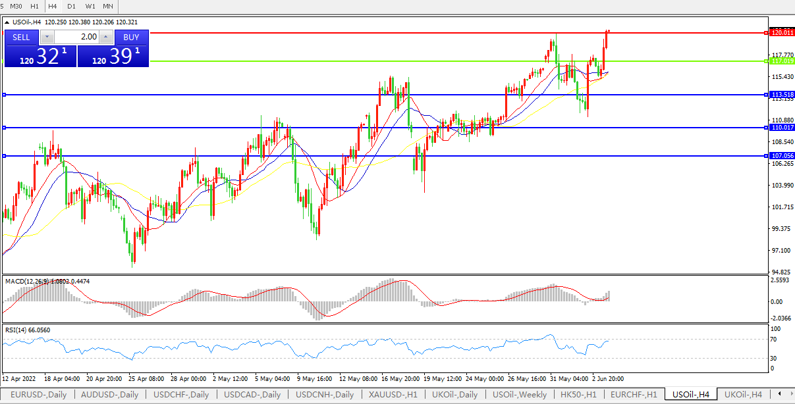Click the 2.00 volume input field
This screenshot has height=404, width=795.
(x=76, y=37)
